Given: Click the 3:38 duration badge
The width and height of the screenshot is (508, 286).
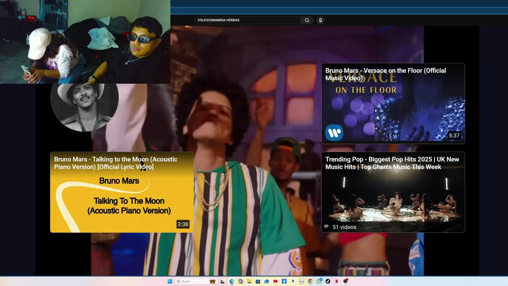Looking at the screenshot, I should click(183, 224).
